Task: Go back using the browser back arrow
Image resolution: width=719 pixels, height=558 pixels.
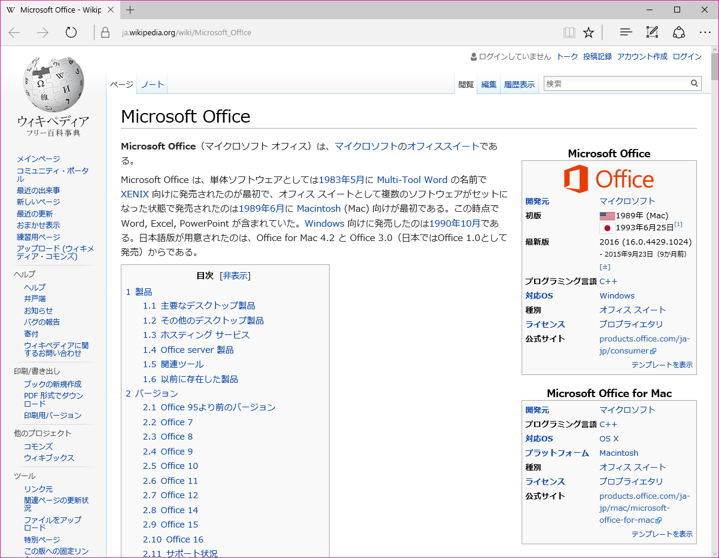Action: point(14,32)
